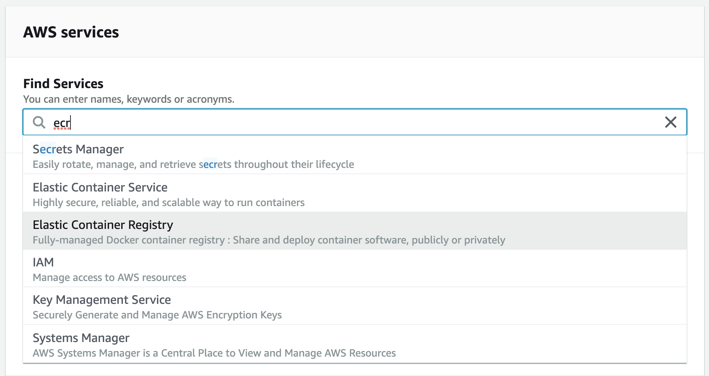
Task: Click the magnifying glass search icon
Action: (x=39, y=122)
